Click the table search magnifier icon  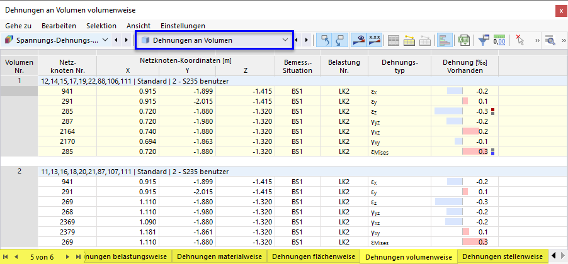pyautogui.click(x=550, y=40)
